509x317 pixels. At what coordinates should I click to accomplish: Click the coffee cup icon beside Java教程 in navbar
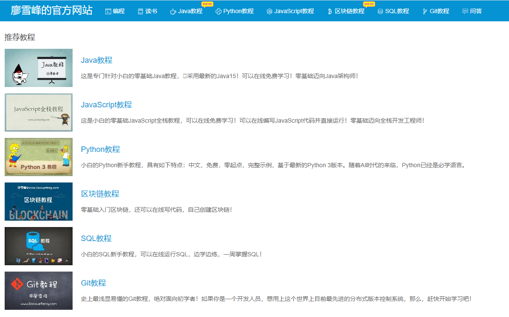coord(174,11)
